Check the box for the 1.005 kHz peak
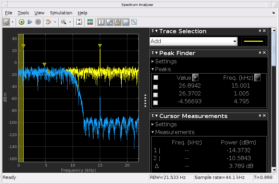 coord(156,95)
